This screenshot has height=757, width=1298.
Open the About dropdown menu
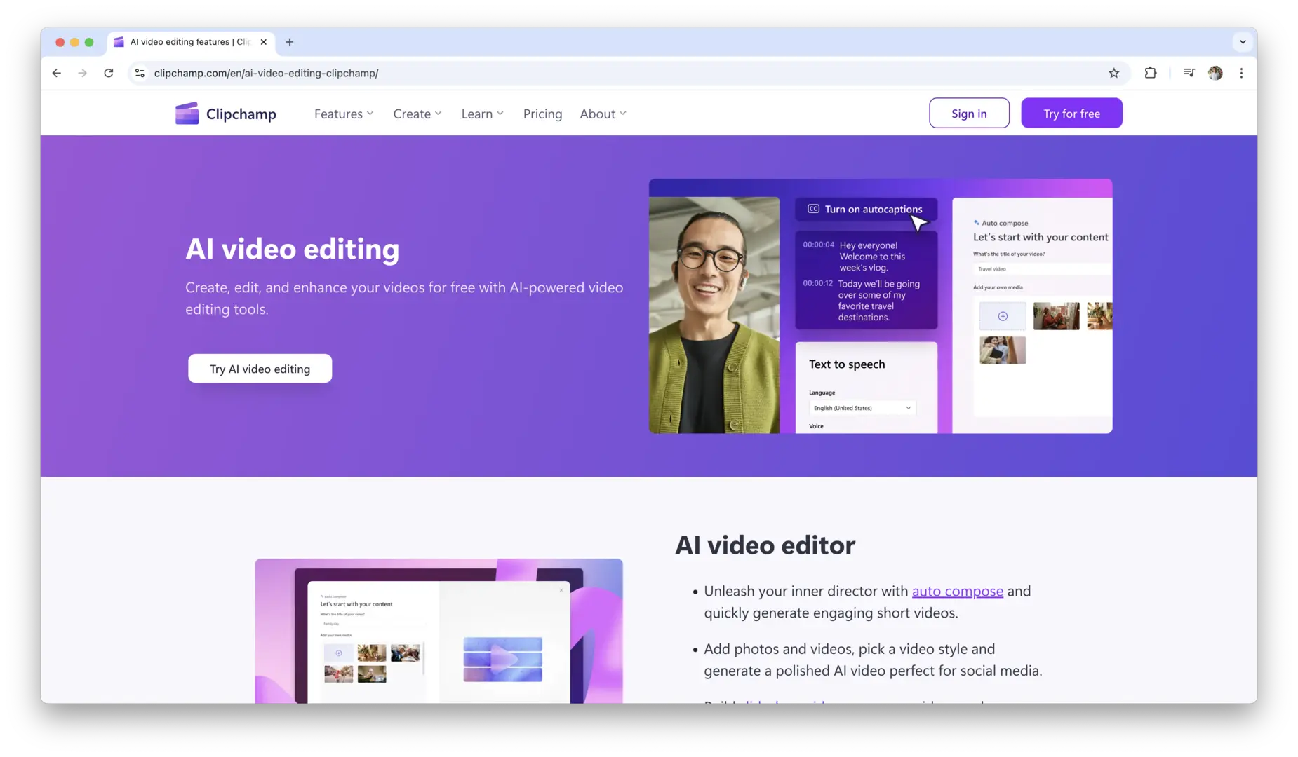603,114
